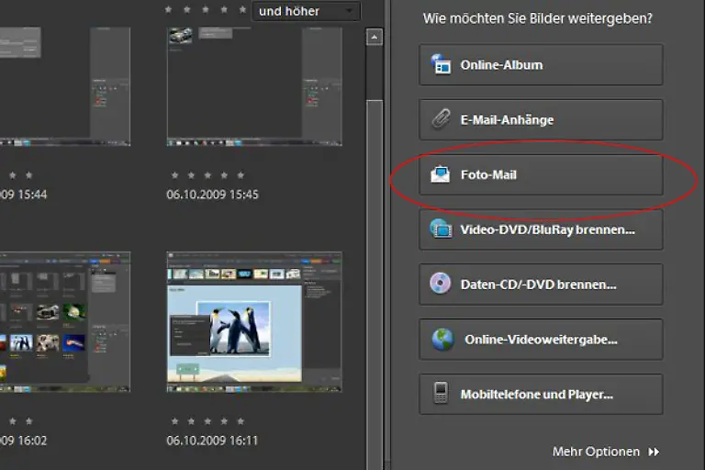Image resolution: width=705 pixels, height=470 pixels.
Task: Click the mobile phone icon for Mobiltelefone und Player
Action: point(442,394)
